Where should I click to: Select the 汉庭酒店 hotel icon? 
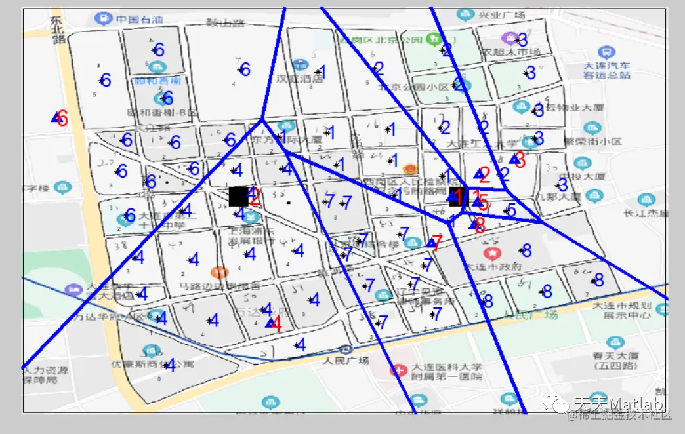coord(300,65)
